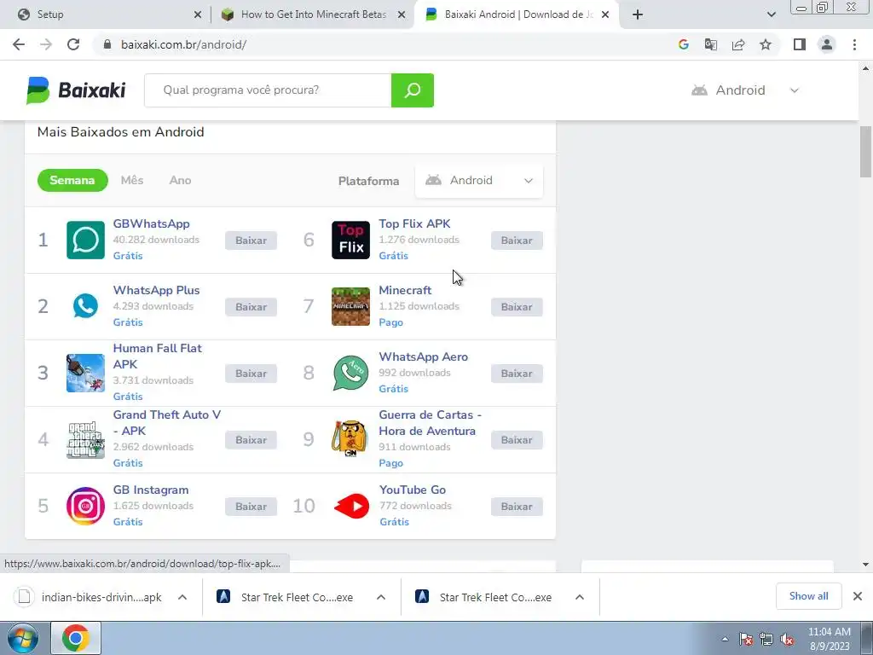The image size is (873, 655).
Task: Click the scrollbar down arrow
Action: point(865,565)
